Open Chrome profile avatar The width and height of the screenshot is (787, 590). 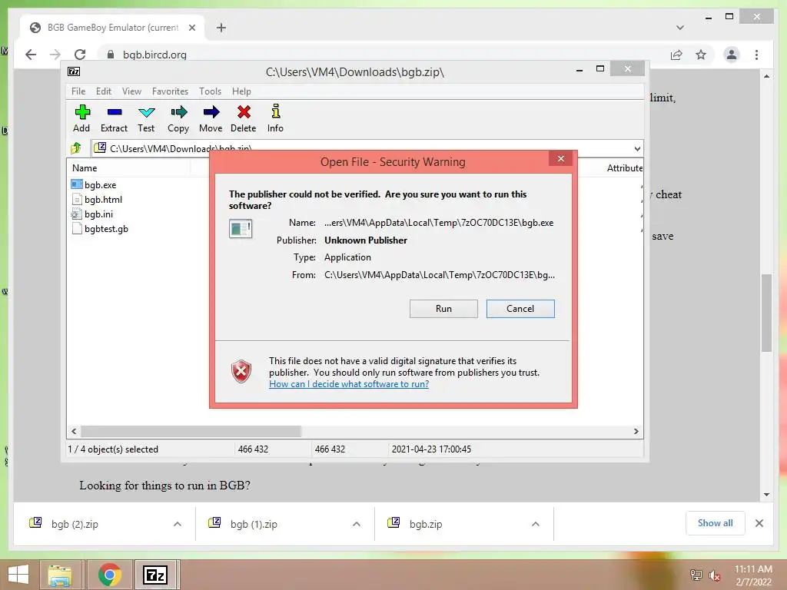(x=732, y=55)
